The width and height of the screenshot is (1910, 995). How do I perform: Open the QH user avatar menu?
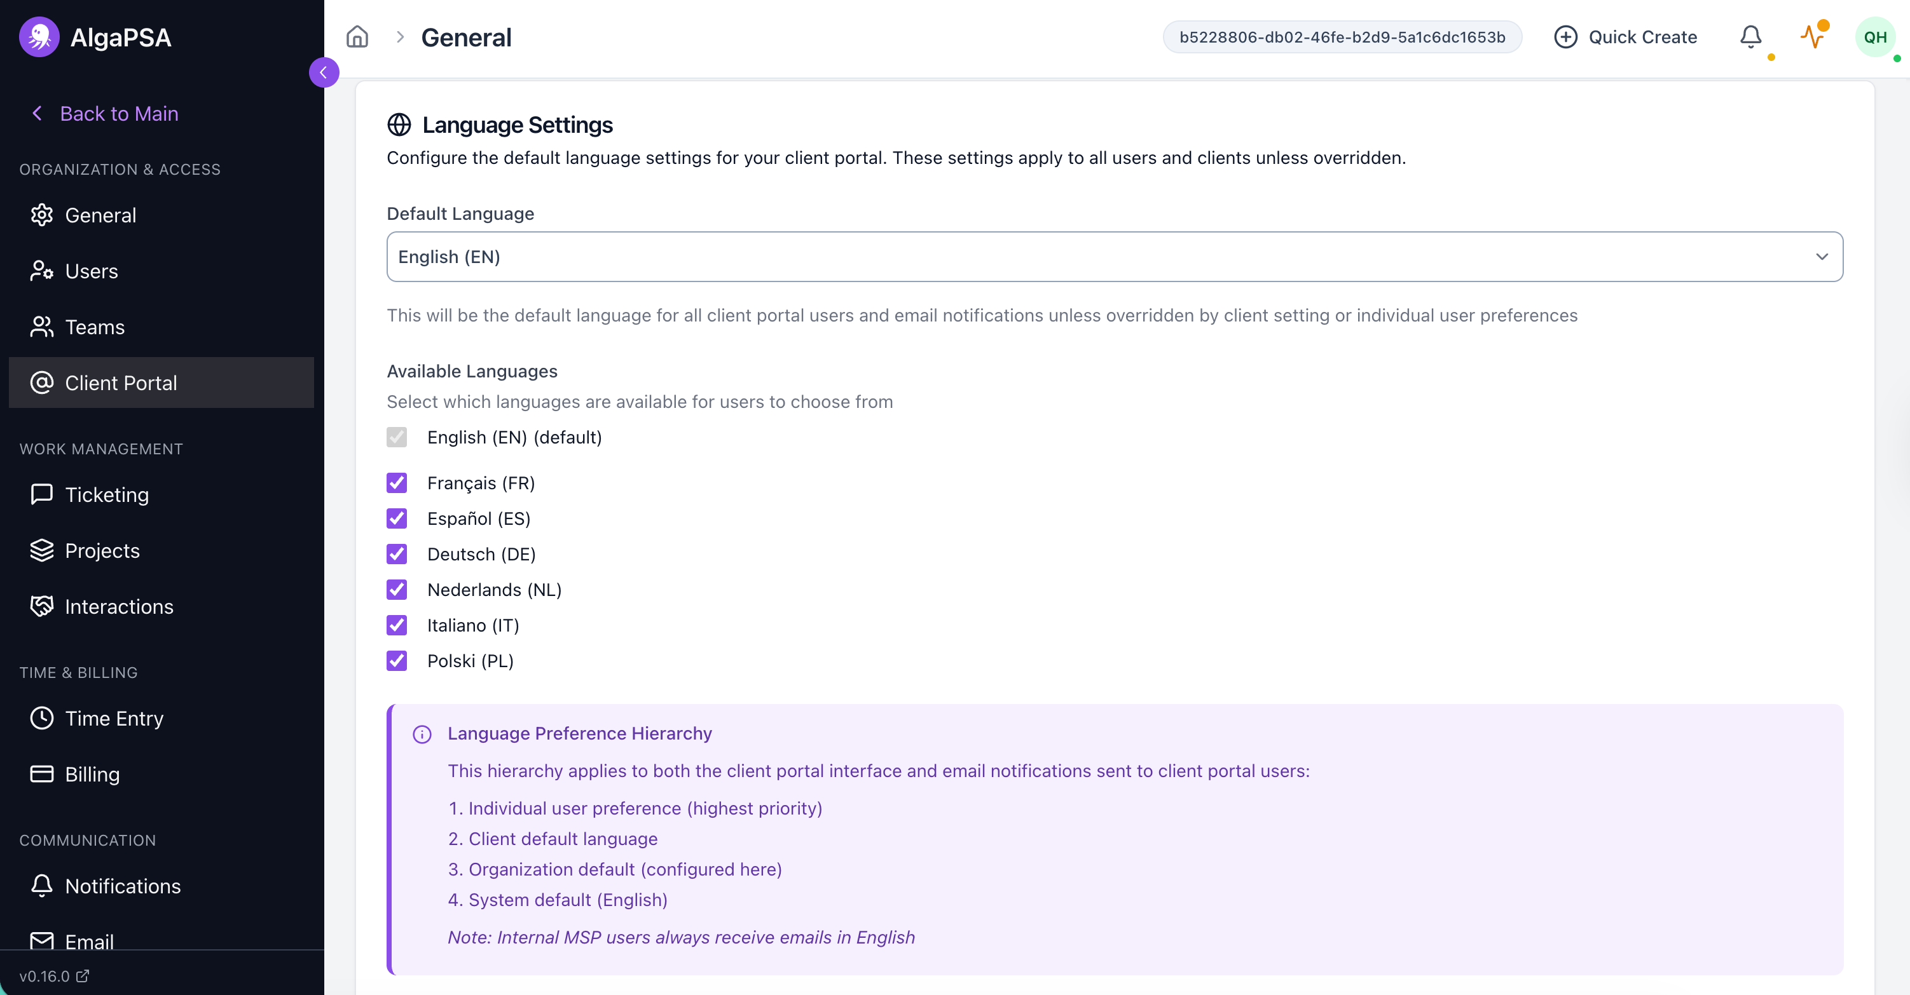(x=1875, y=36)
